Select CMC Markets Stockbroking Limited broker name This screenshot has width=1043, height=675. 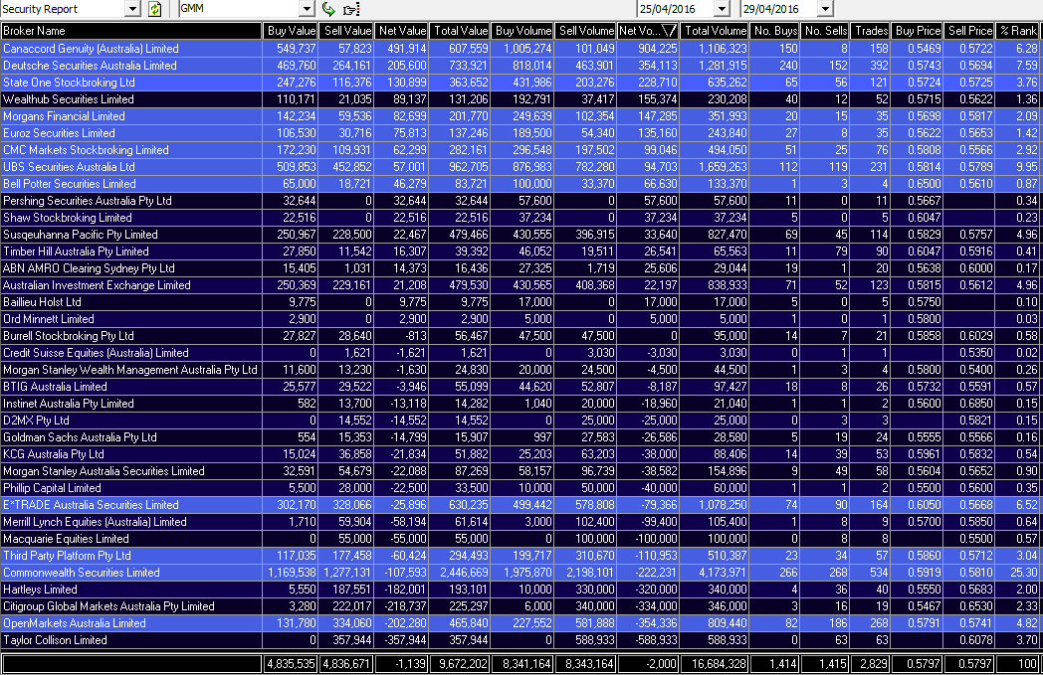tap(86, 150)
